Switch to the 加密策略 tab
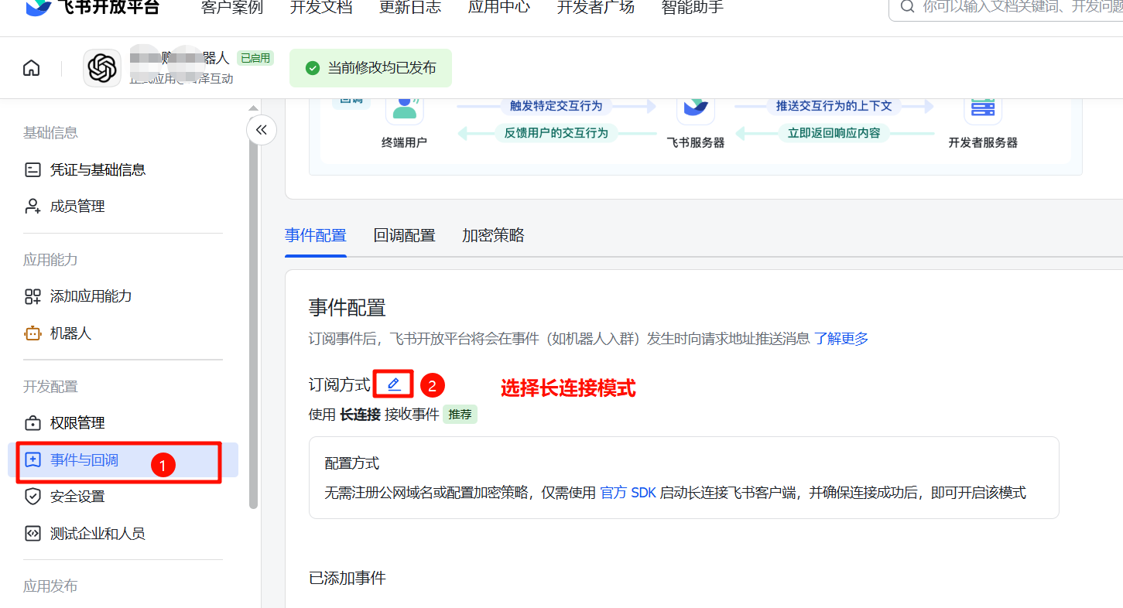Image resolution: width=1123 pixels, height=608 pixels. pyautogui.click(x=494, y=235)
